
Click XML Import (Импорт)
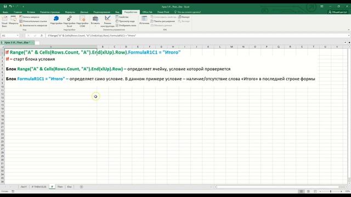tap(184, 17)
